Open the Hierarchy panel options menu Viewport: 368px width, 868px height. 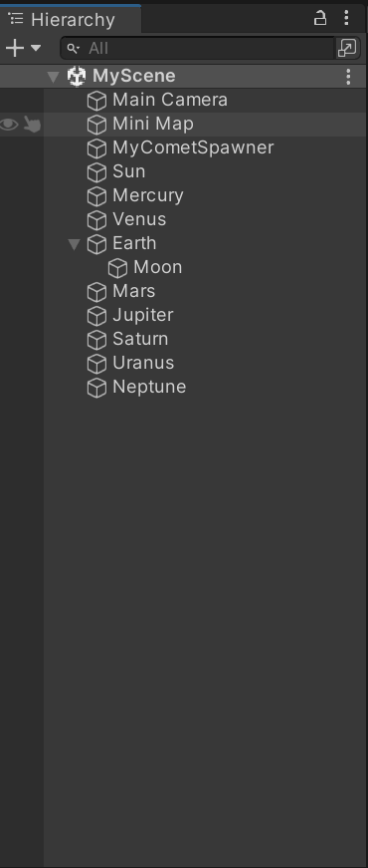coord(346,18)
